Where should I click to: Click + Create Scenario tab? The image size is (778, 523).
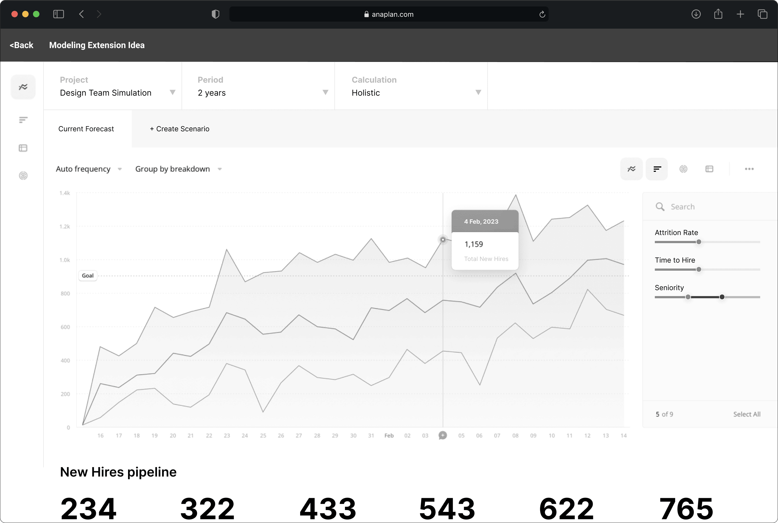179,129
